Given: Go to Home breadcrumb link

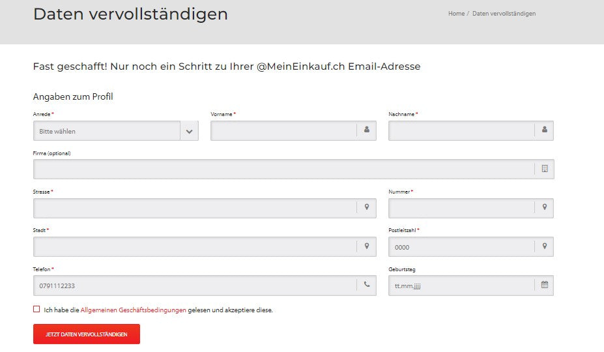Looking at the screenshot, I should click(x=456, y=14).
